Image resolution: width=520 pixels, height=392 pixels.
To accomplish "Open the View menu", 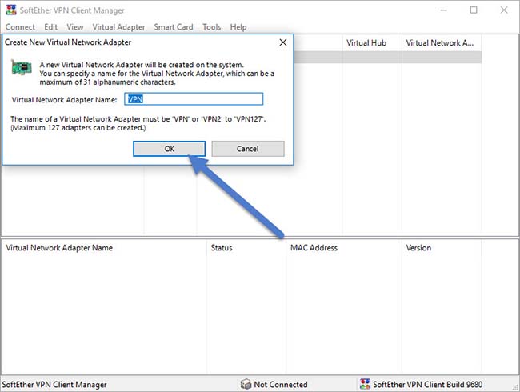I will pyautogui.click(x=75, y=27).
